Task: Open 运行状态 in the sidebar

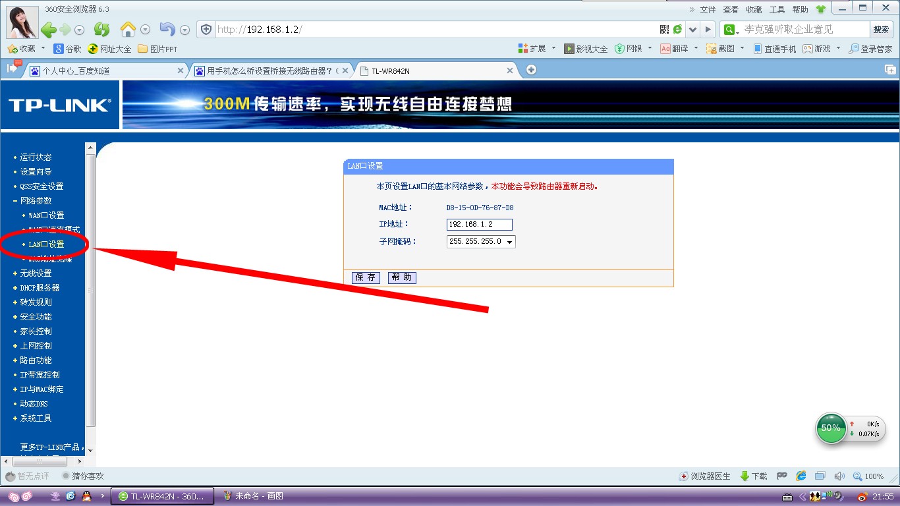Action: (x=36, y=157)
